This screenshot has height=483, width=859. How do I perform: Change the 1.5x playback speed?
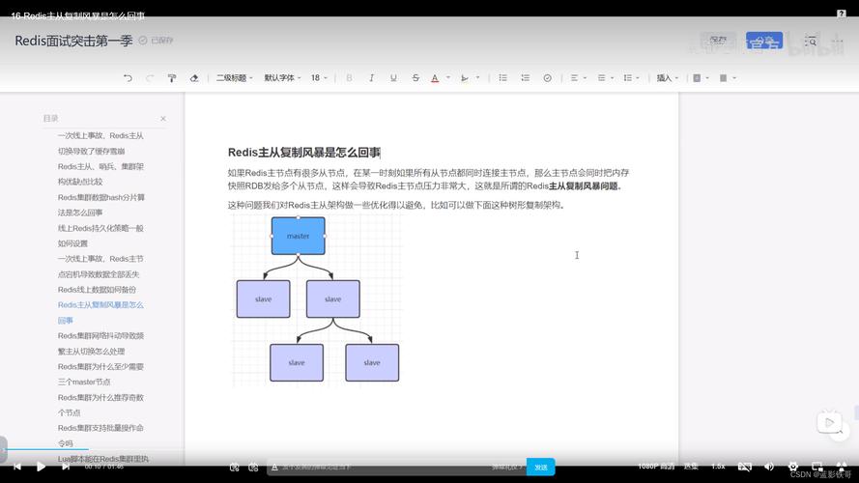(718, 467)
